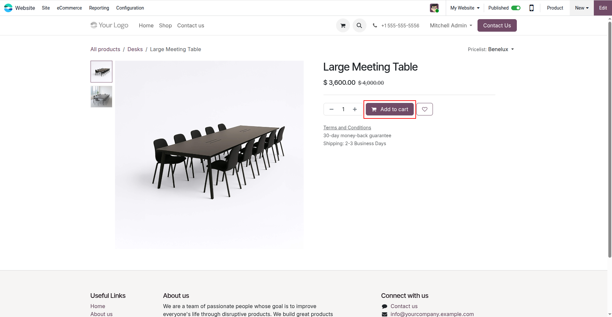Toggle the Published switch off
The width and height of the screenshot is (612, 317).
pos(516,8)
